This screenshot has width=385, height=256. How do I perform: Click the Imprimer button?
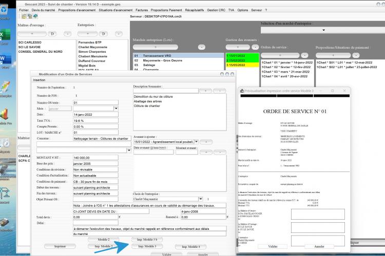(x=60, y=246)
